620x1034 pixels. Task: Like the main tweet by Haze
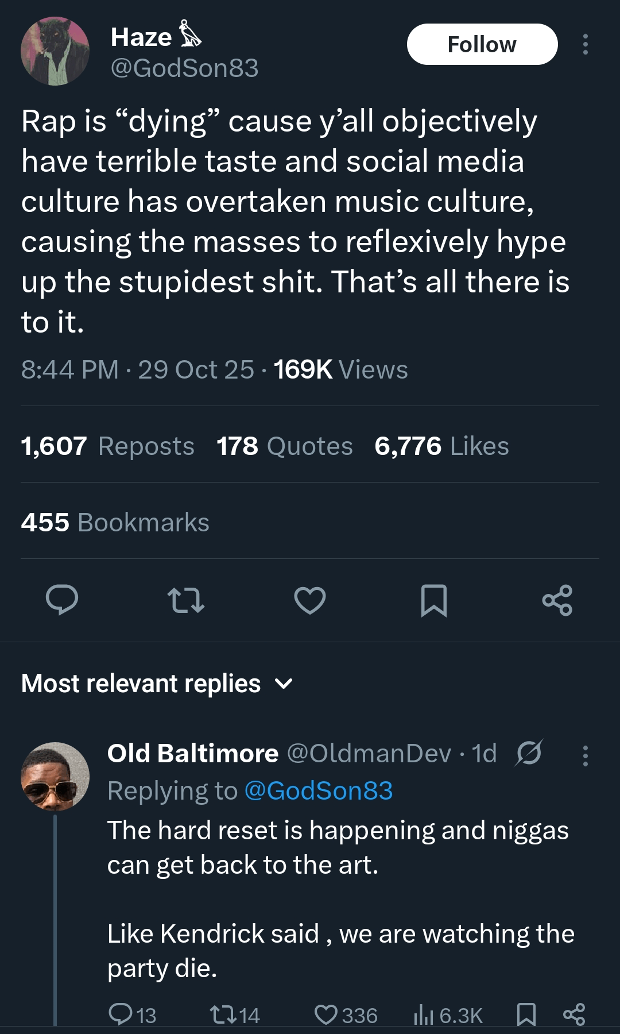[310, 600]
